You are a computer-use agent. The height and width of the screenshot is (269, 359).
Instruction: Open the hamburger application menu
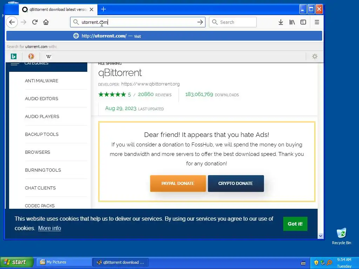[317, 22]
